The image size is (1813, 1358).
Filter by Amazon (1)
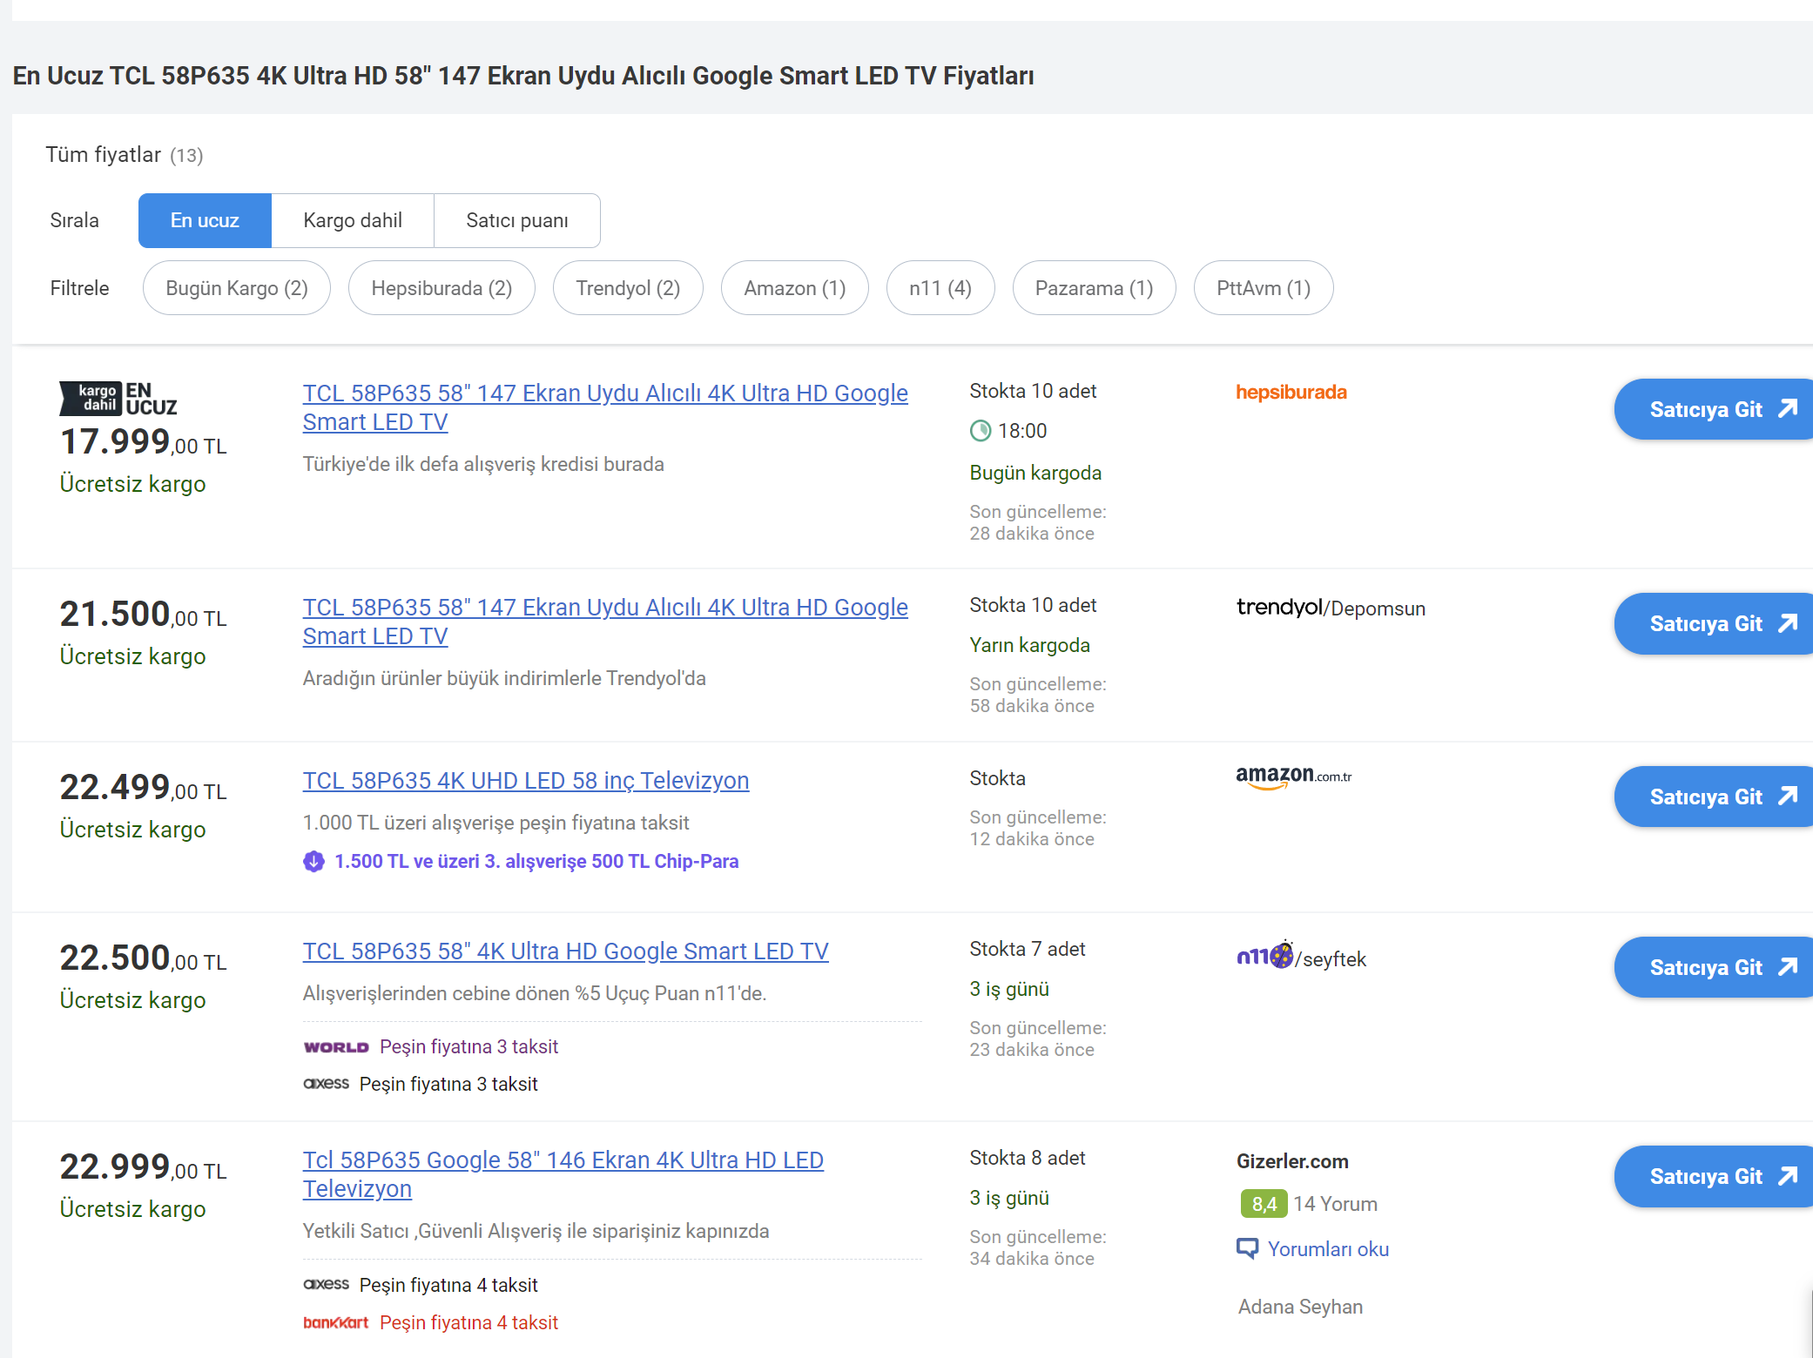click(795, 288)
